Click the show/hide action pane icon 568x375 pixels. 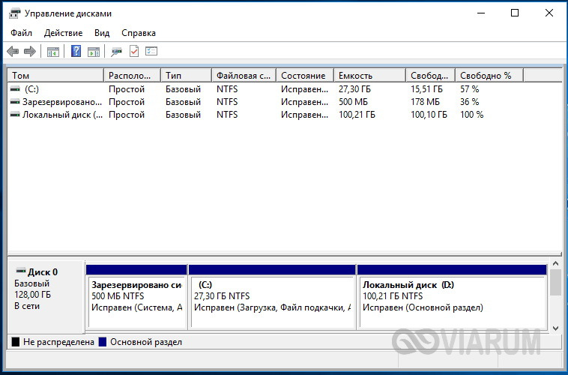pos(94,52)
